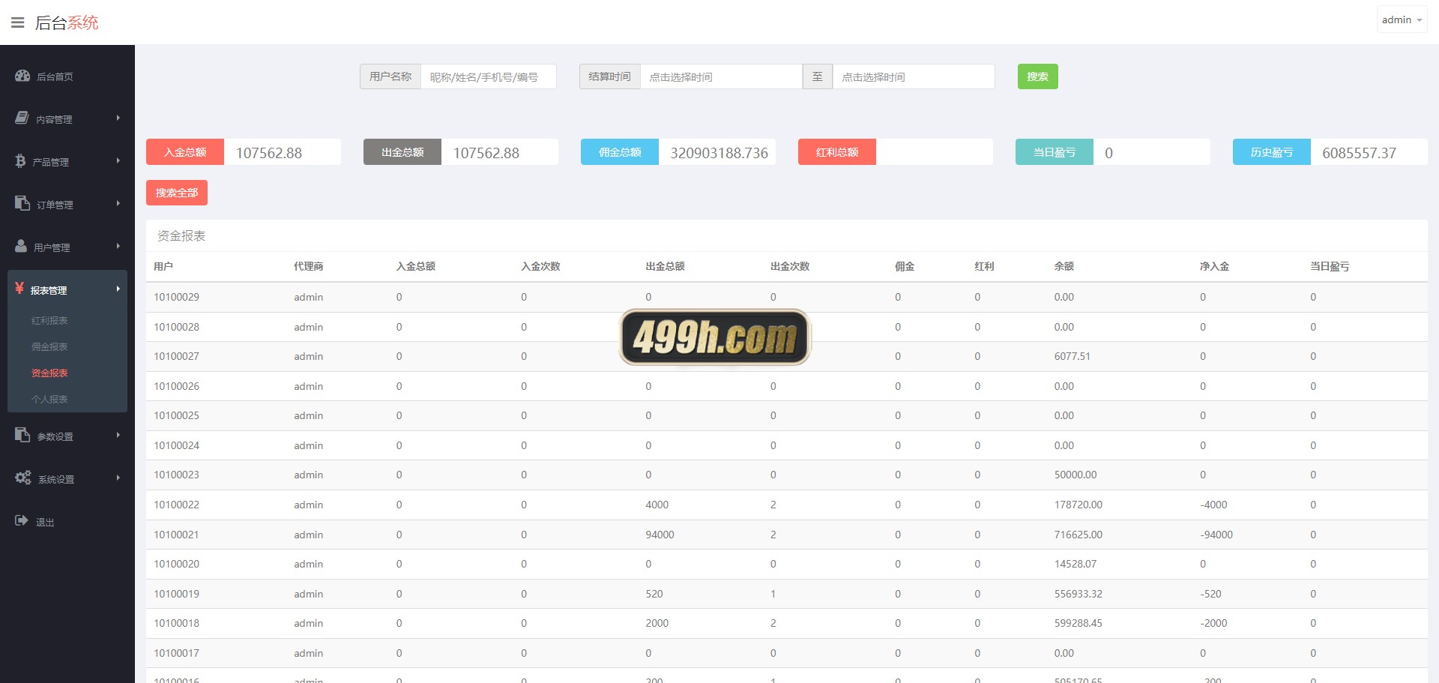
Task: Click the 599288.45 balance value
Action: point(1079,623)
